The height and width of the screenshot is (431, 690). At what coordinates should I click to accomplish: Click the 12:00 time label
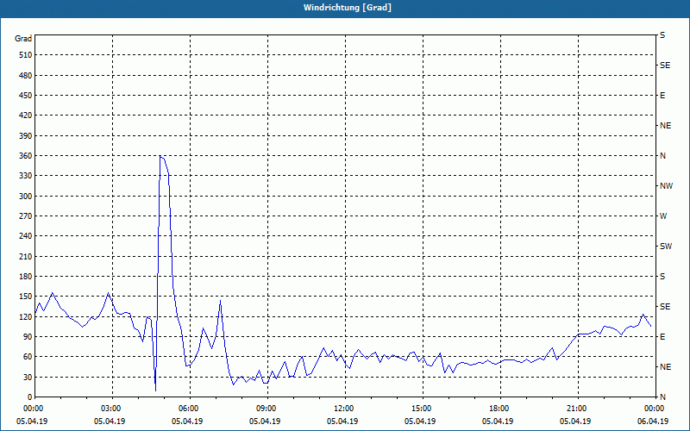(x=342, y=409)
